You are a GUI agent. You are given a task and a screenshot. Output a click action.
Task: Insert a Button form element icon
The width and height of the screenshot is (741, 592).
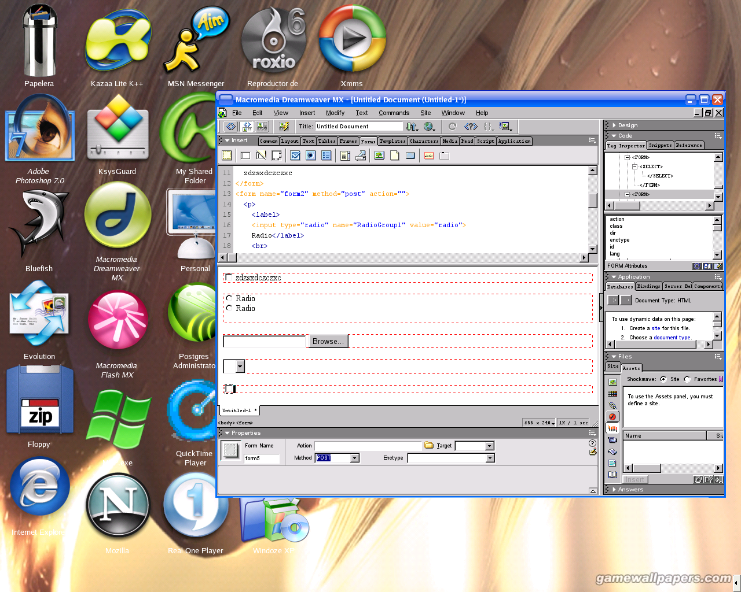tap(410, 155)
